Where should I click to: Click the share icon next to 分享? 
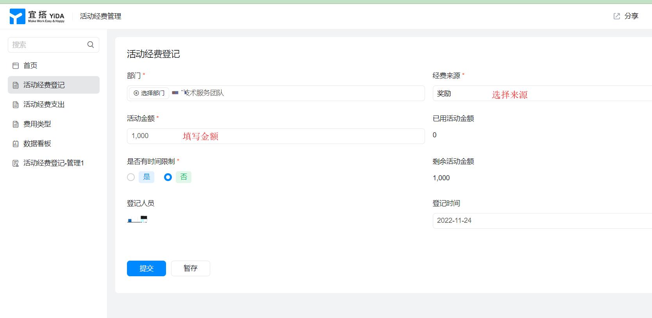click(x=617, y=16)
